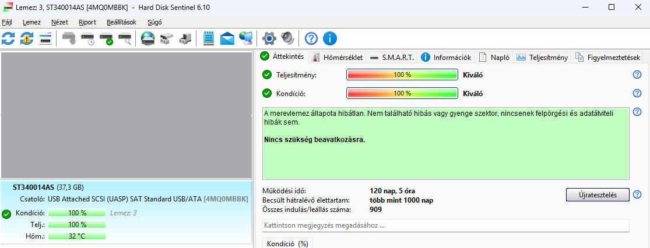Screen dimensions: 650x248
Task: Click the speaker sound icon
Action: pos(287,38)
